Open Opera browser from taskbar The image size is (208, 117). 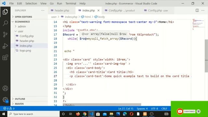pyautogui.click(x=131, y=114)
